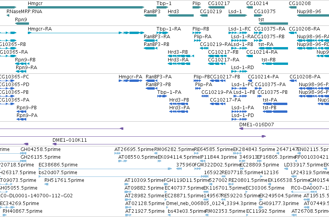The width and height of the screenshot is (329, 217).
Task: Select the RH51761.5prime EST label
Action: (64, 181)
